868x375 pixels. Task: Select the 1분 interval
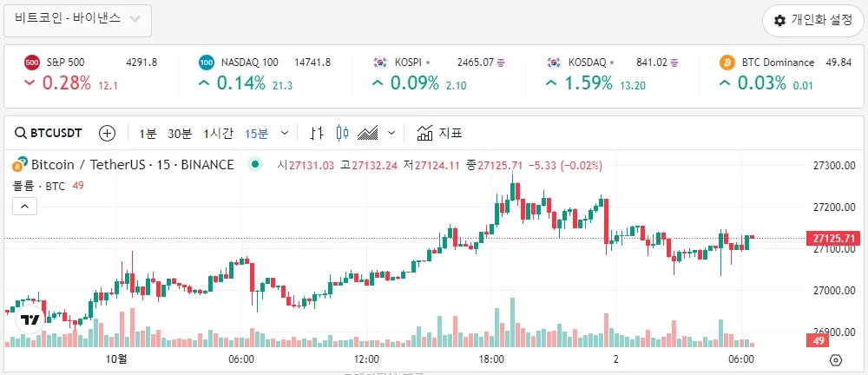(x=148, y=133)
